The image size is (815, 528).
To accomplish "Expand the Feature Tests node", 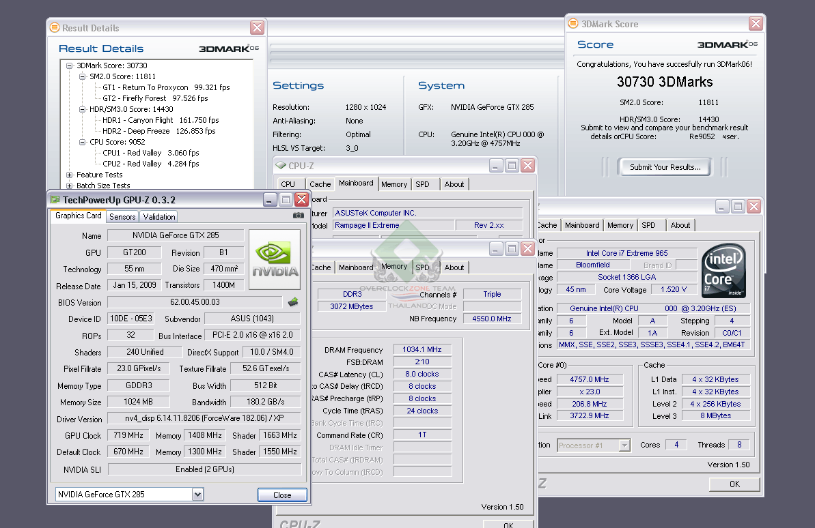I will click(69, 175).
